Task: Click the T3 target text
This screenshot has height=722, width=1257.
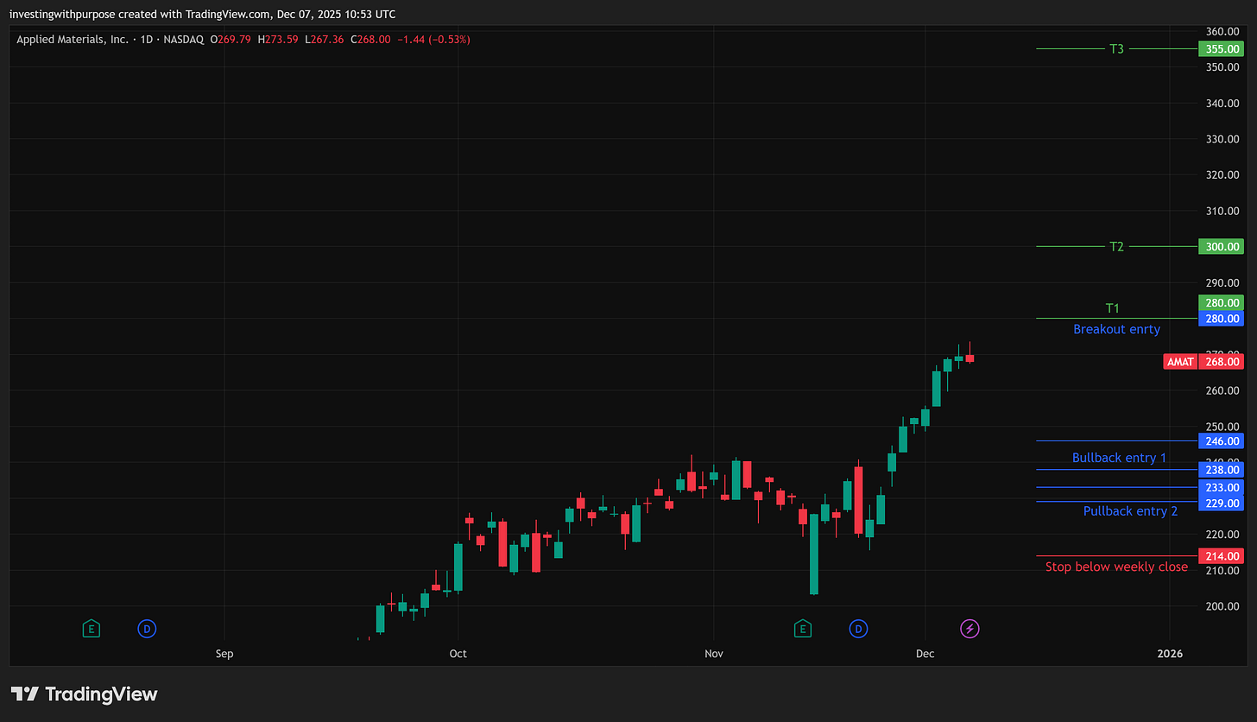Action: coord(1116,49)
